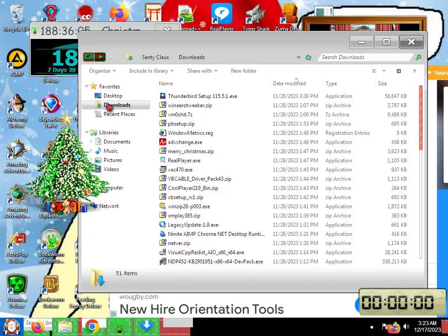Open Typer Shark desktop shortcut
448x336 pixels.
coord(255,17)
